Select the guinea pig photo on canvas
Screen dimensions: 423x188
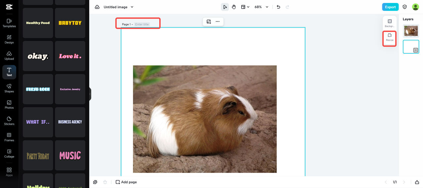[205, 119]
